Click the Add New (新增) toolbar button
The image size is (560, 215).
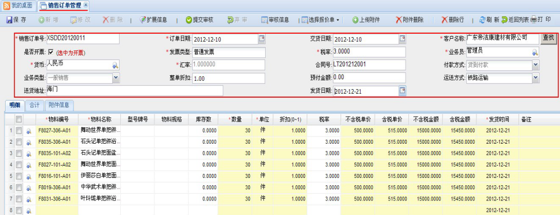(x=48, y=20)
